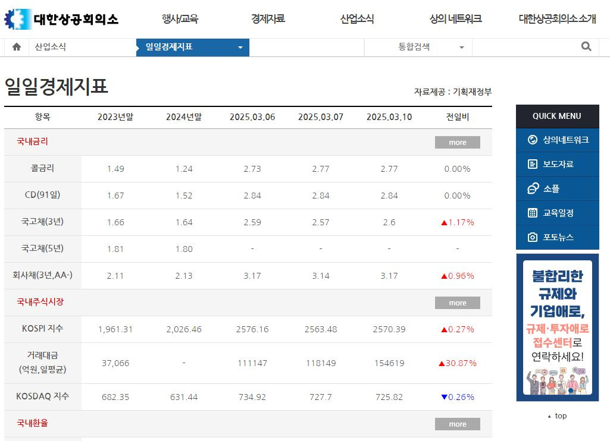Click 산업소식 breadcrumb link

[50, 47]
